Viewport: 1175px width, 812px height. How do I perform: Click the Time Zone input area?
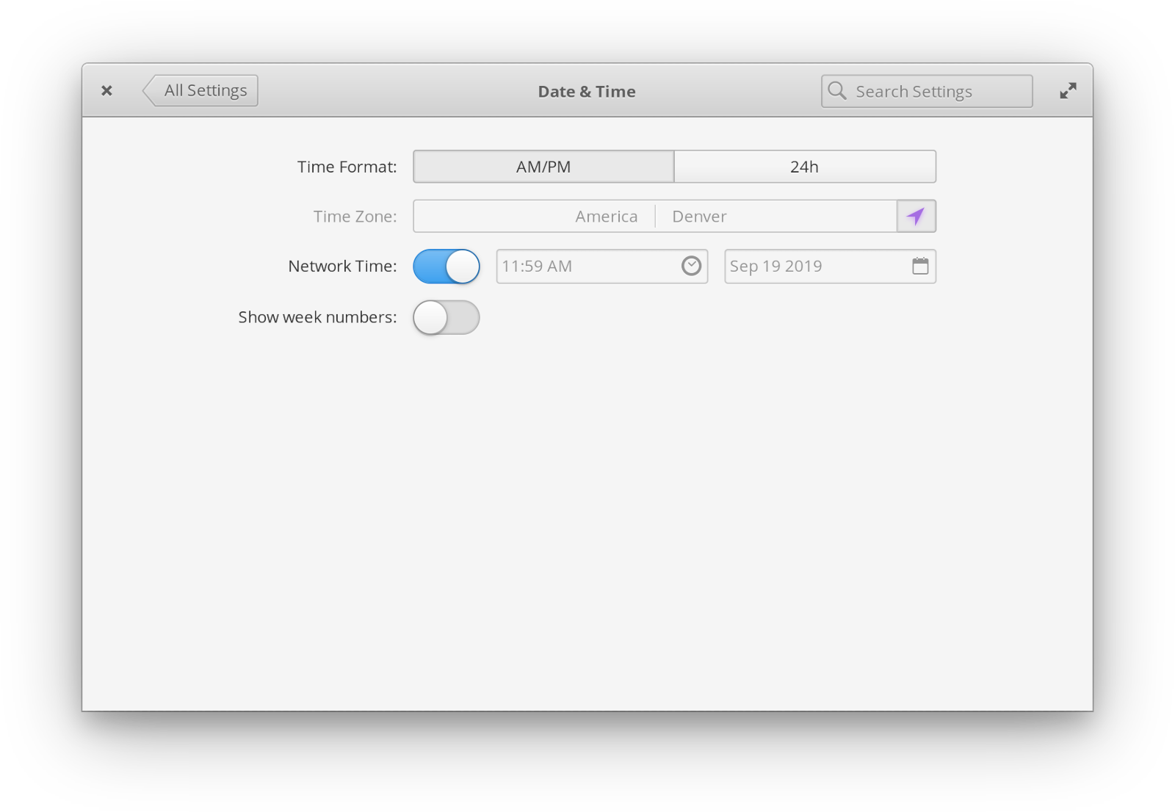[654, 216]
